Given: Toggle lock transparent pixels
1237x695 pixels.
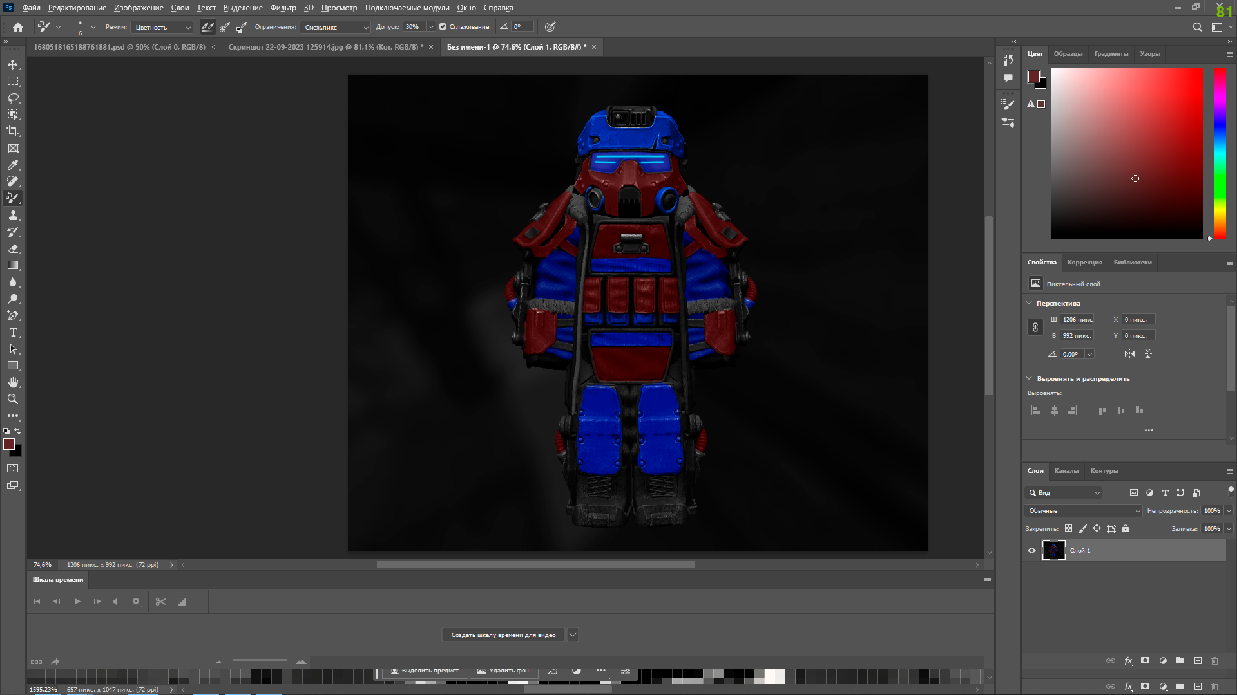Looking at the screenshot, I should pyautogui.click(x=1068, y=529).
